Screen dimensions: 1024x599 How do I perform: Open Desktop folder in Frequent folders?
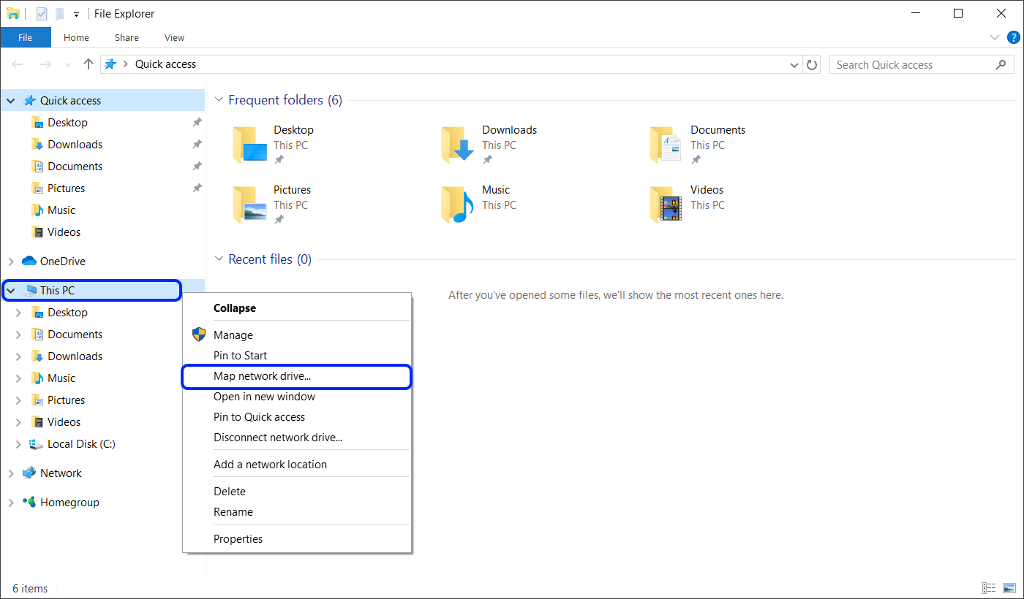(274, 145)
